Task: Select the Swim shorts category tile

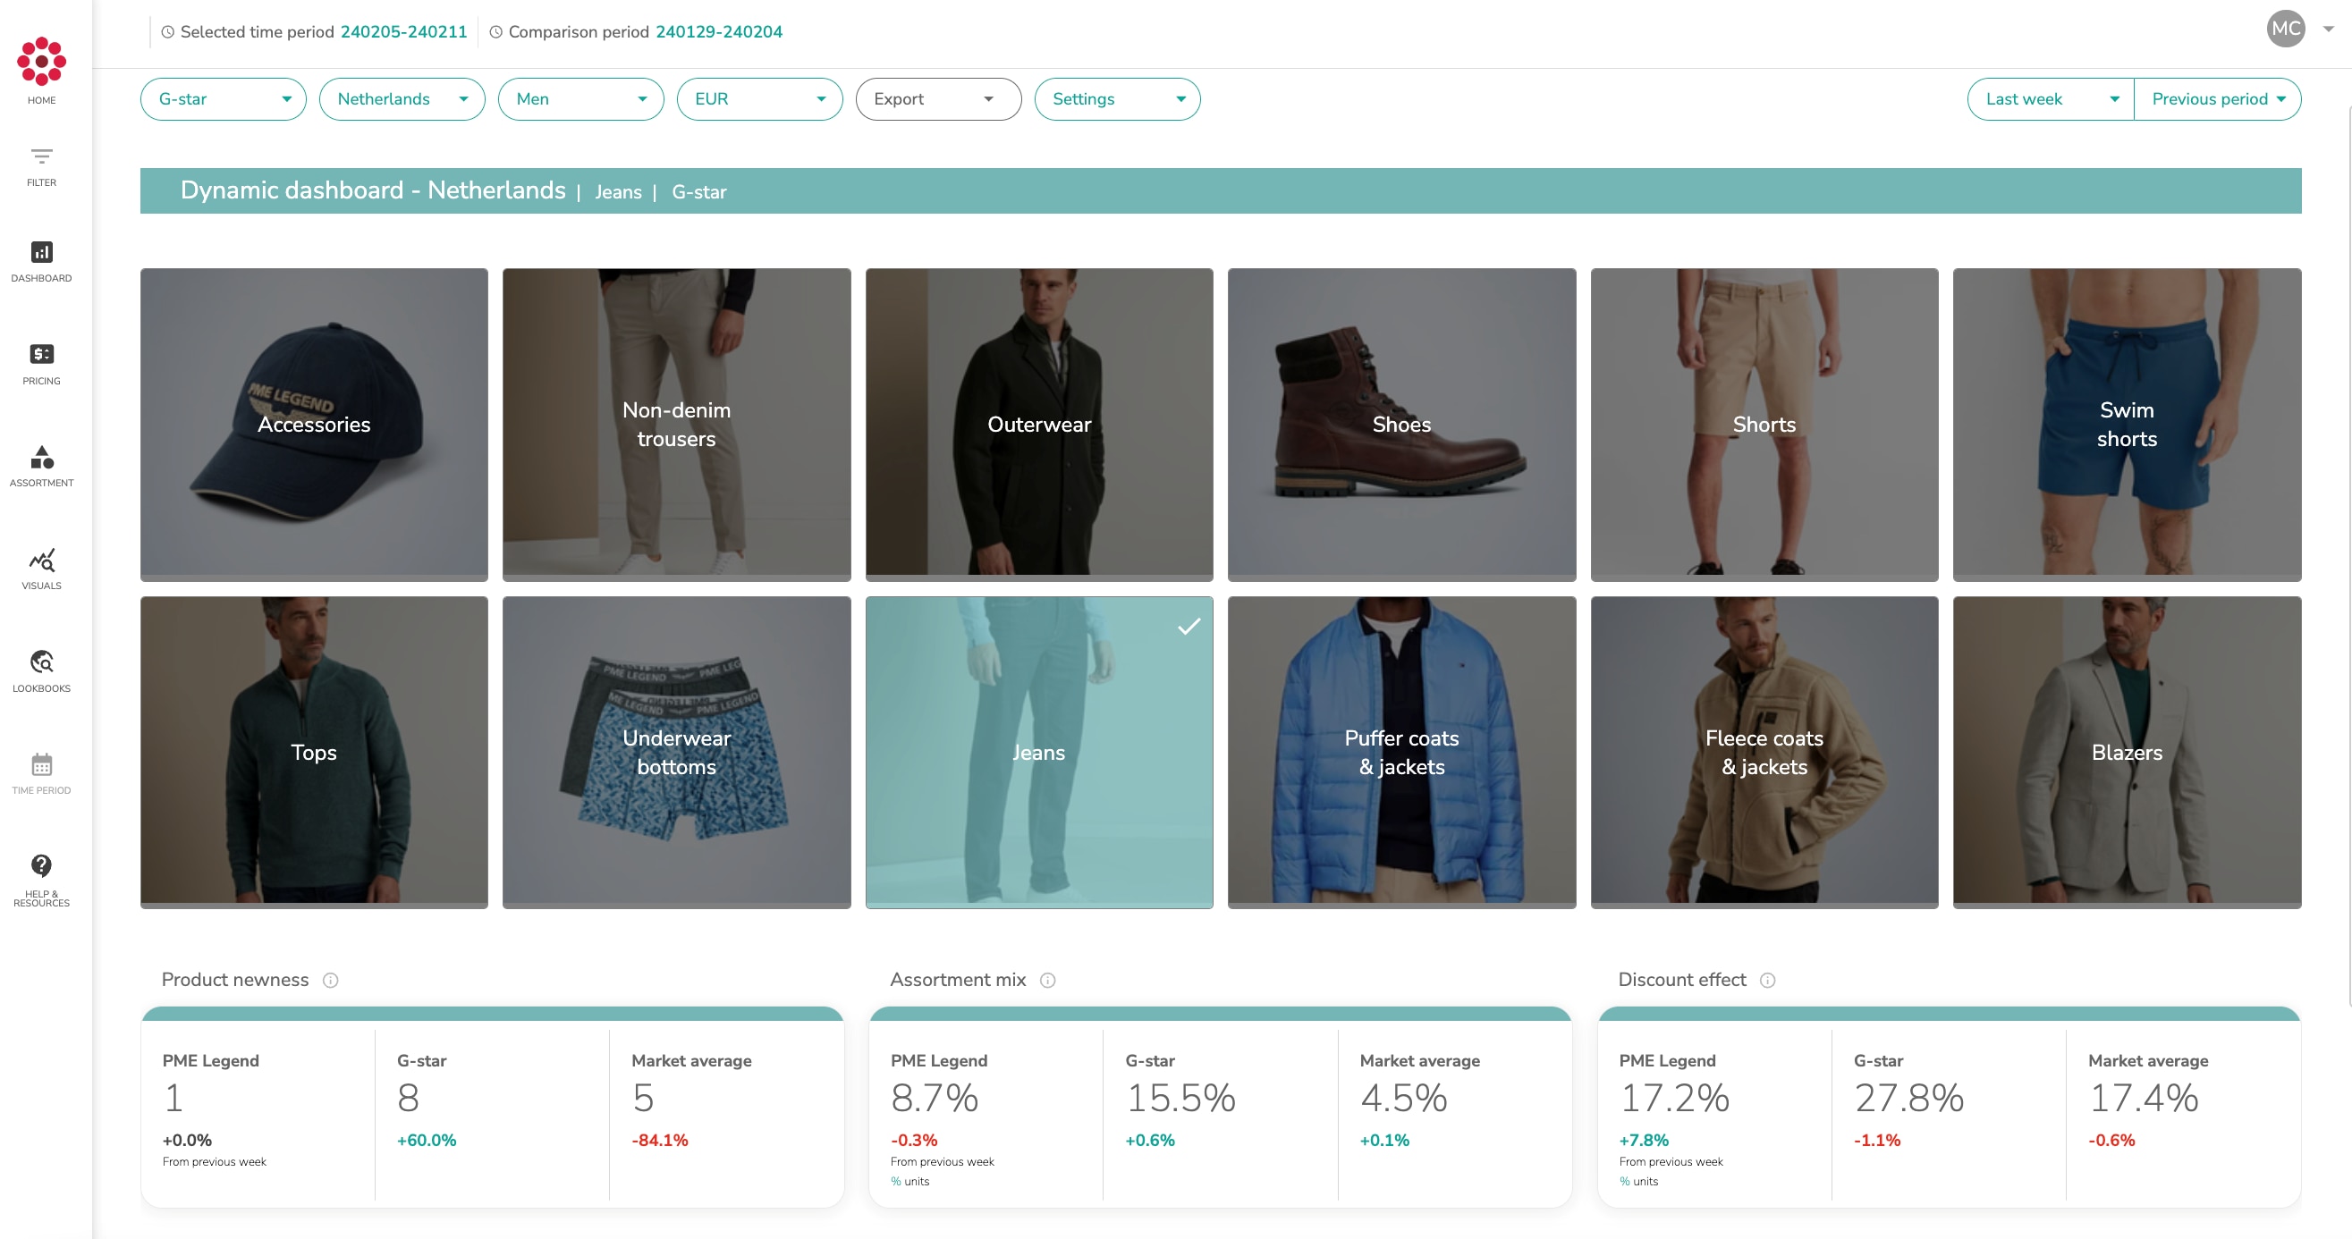Action: (2126, 425)
